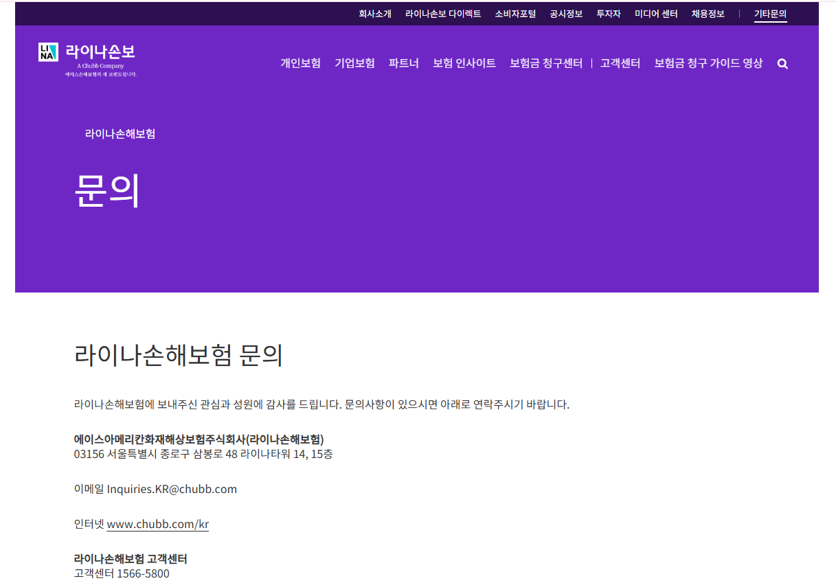Viewport: 836px width, 583px height.
Task: Open 고객센터 menu item
Action: click(x=620, y=63)
